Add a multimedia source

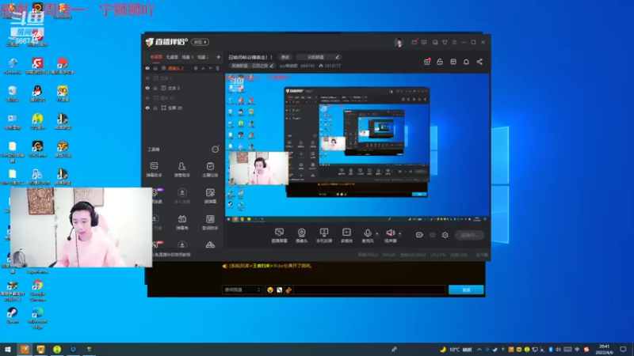point(346,235)
